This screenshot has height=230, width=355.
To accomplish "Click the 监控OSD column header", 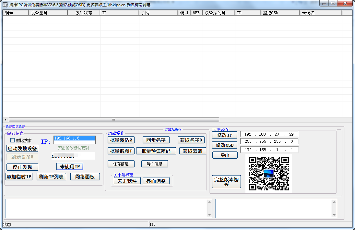I will coord(280,13).
